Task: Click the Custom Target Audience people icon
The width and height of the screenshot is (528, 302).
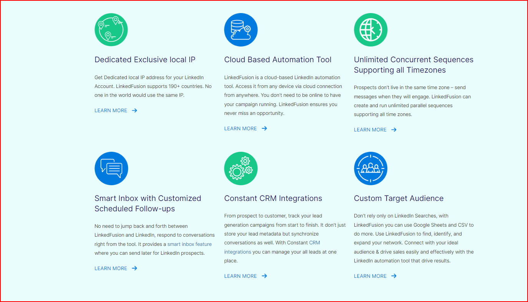Action: click(370, 168)
